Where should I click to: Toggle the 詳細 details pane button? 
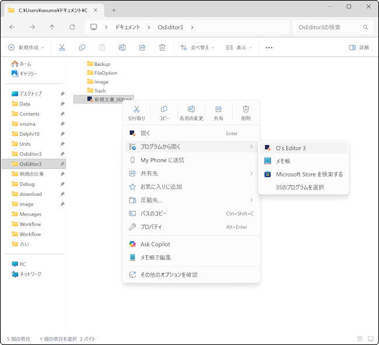click(x=359, y=48)
